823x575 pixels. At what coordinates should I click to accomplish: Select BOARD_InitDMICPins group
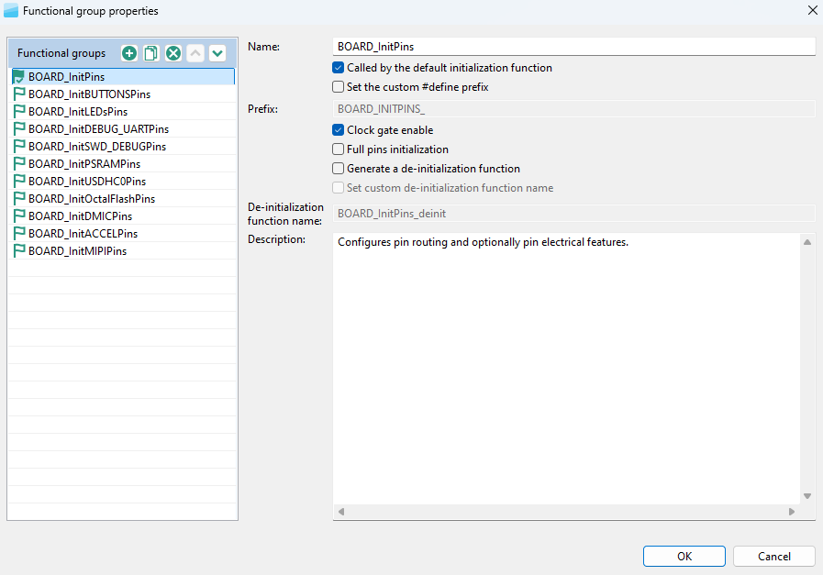(x=123, y=216)
